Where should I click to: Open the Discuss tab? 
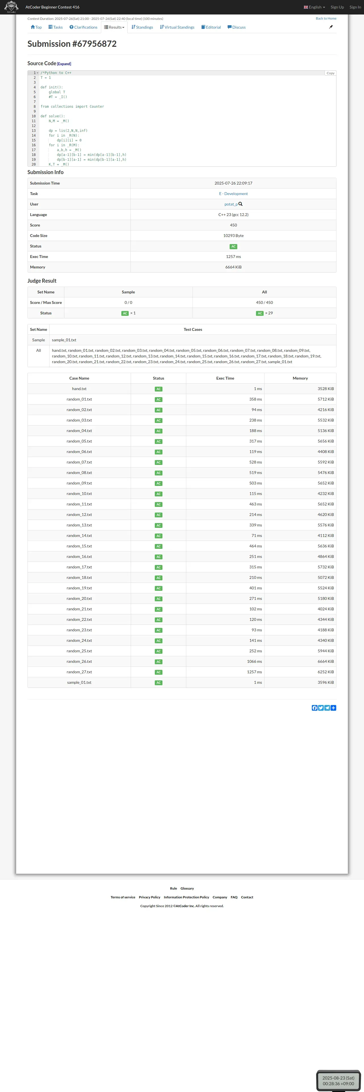pos(236,27)
